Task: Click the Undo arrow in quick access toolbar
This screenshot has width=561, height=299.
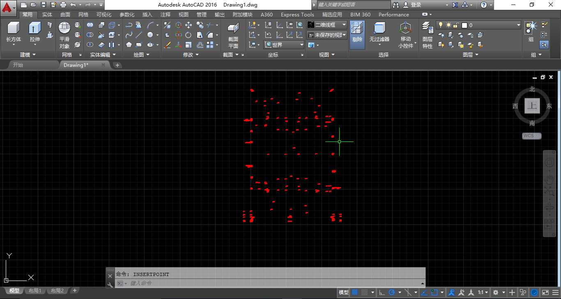Action: [73, 5]
